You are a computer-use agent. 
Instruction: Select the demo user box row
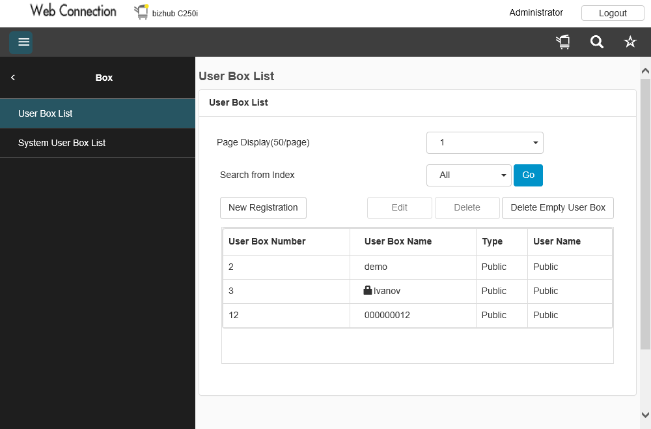(417, 267)
